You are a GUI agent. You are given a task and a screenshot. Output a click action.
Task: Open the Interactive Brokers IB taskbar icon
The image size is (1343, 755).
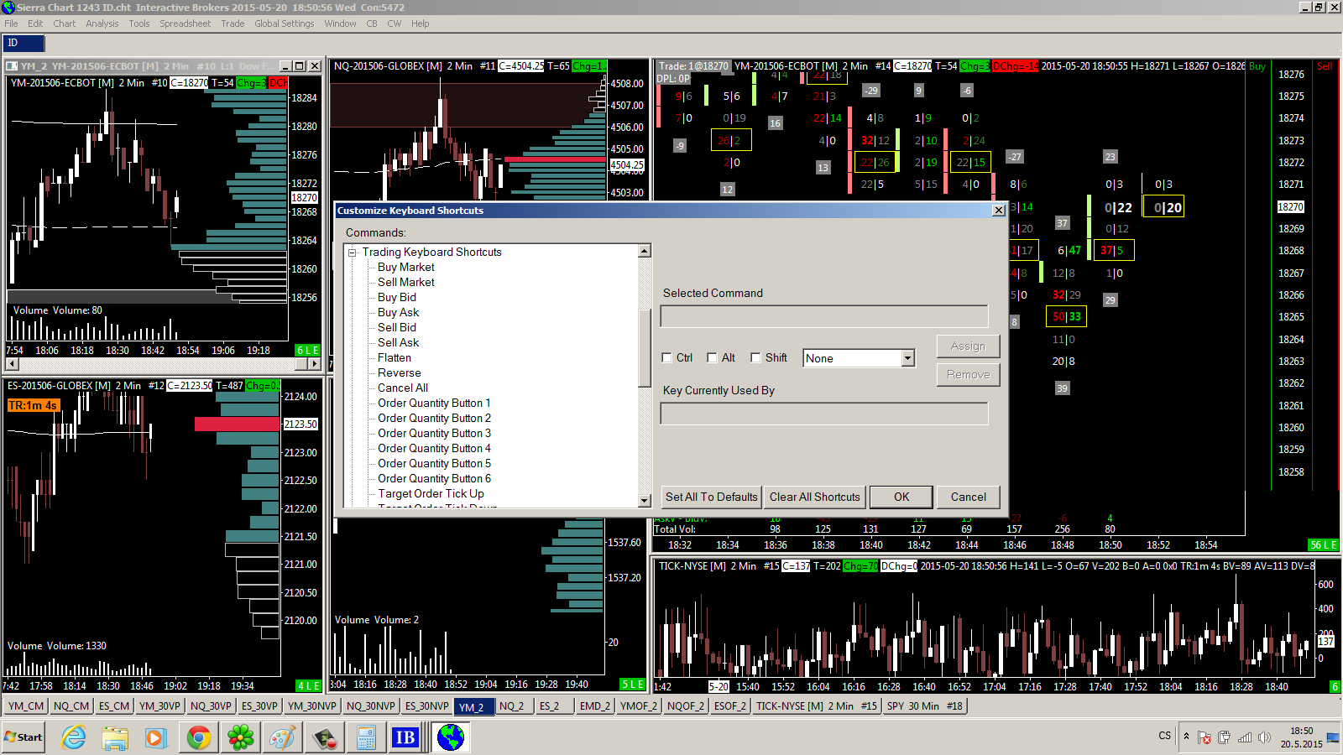tap(405, 737)
